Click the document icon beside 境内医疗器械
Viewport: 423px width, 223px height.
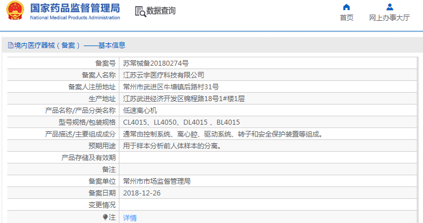click(x=11, y=45)
